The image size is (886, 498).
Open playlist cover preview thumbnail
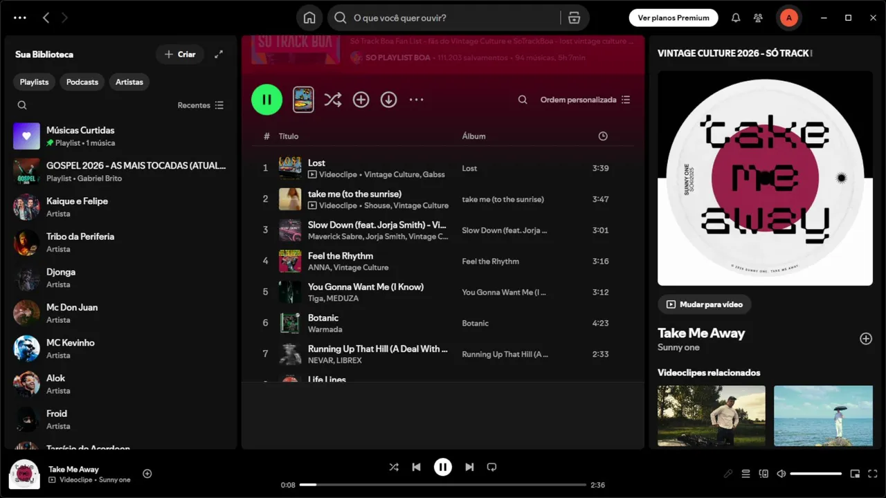tap(303, 100)
